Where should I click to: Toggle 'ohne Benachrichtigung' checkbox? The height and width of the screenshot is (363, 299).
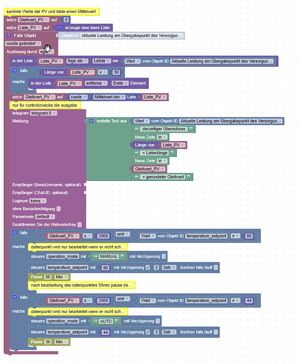tap(59, 209)
